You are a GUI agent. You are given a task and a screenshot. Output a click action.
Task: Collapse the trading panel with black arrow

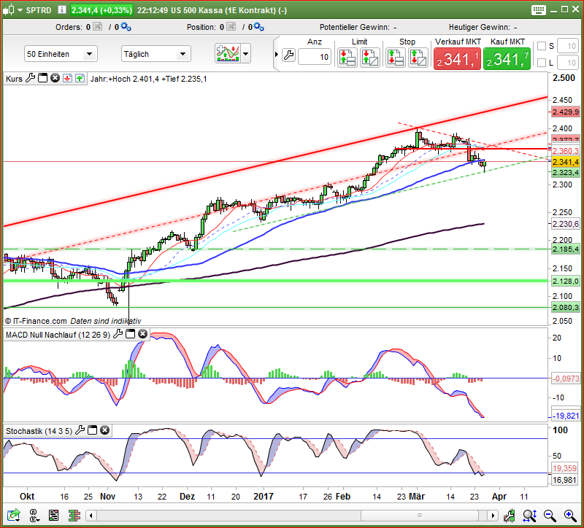coord(277,54)
